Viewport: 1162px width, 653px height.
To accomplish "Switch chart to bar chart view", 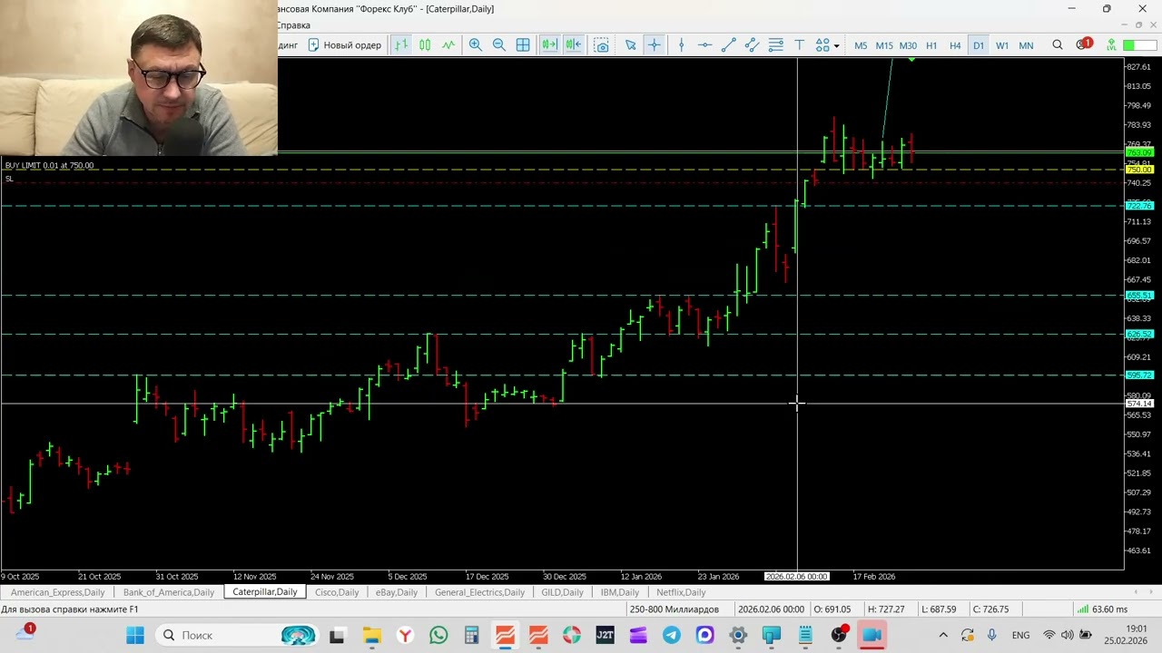I will (x=401, y=45).
